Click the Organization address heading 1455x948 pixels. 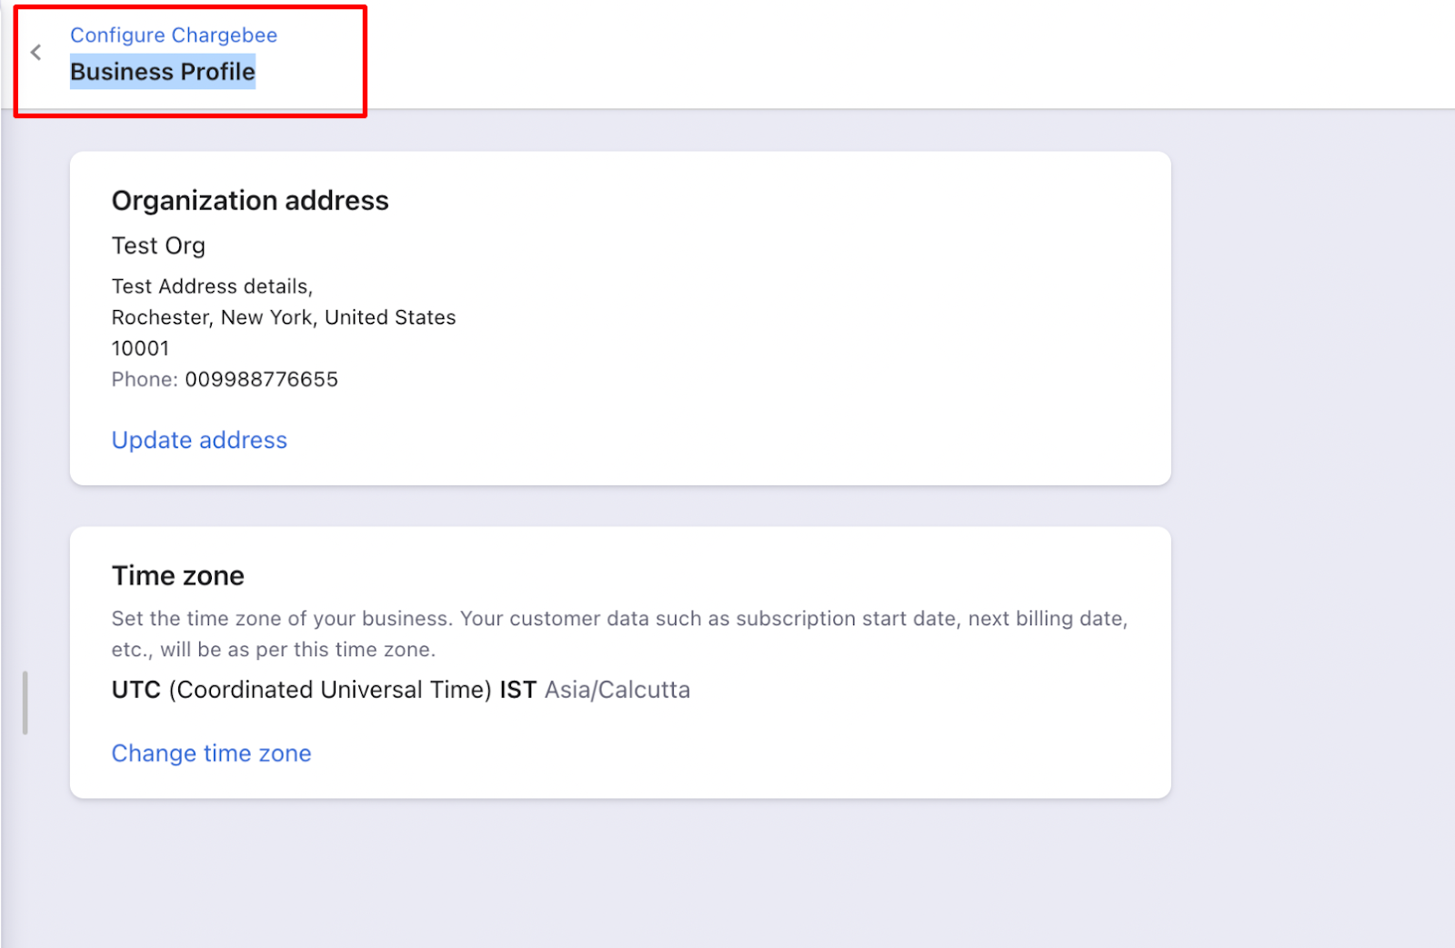click(250, 201)
